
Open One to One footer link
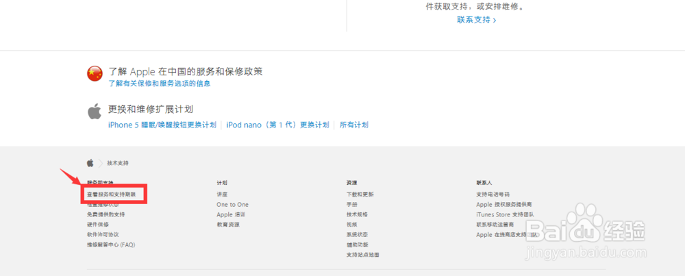pos(232,204)
